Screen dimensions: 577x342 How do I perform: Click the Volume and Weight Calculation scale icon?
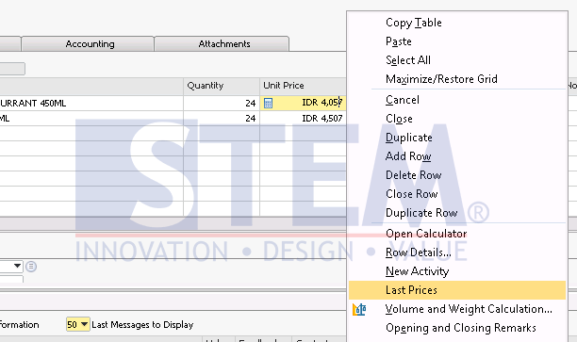coord(359,309)
